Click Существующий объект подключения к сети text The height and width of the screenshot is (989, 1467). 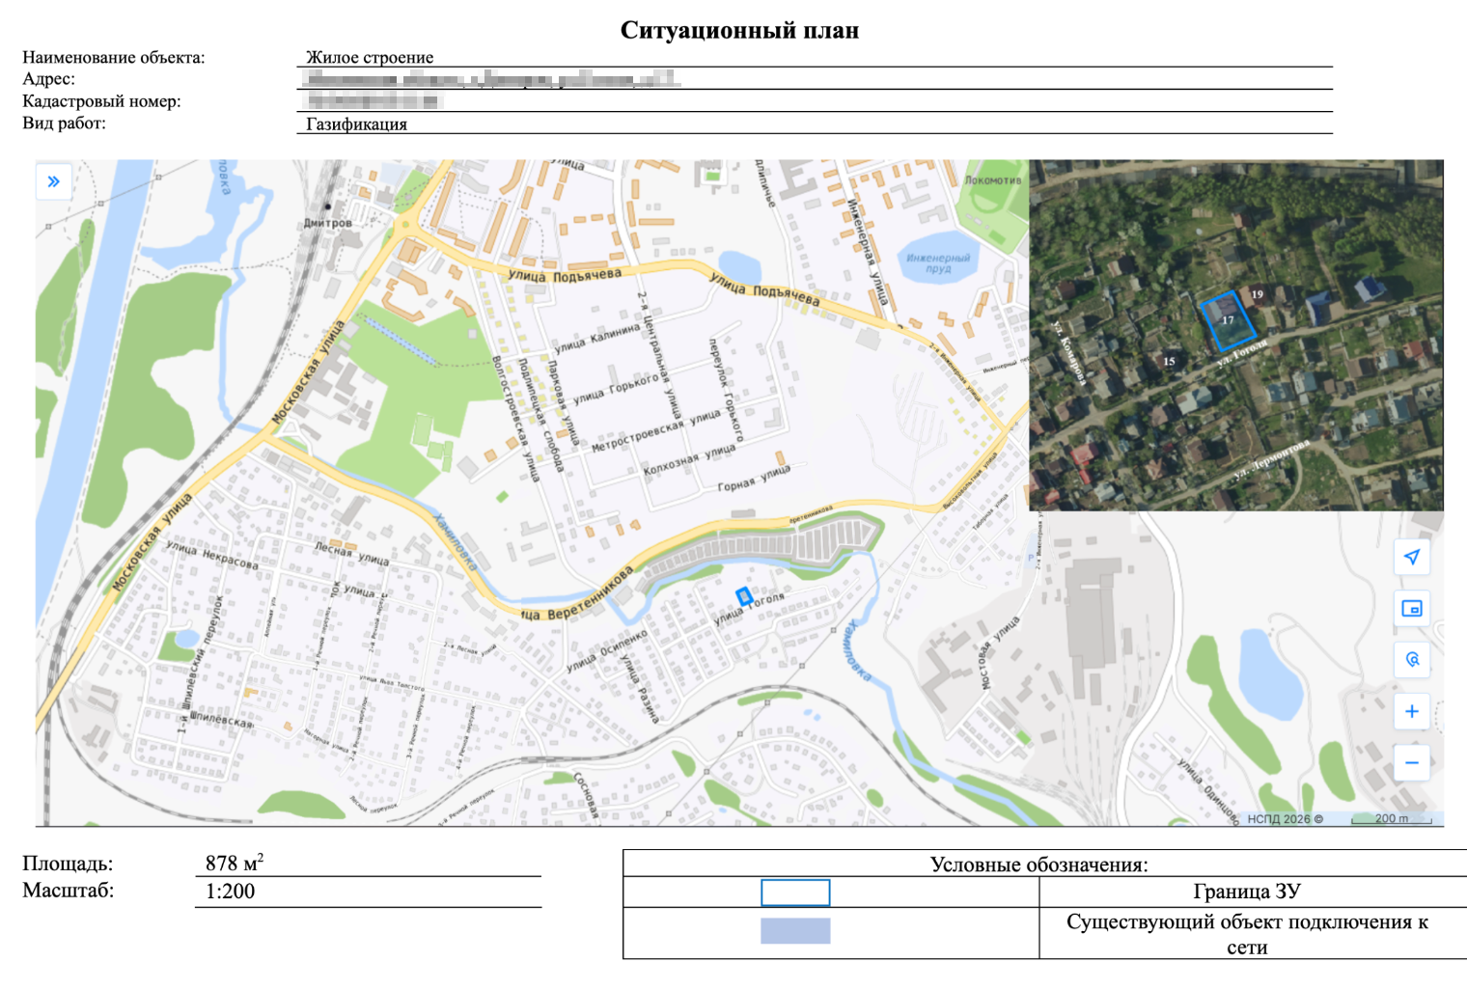[1247, 934]
